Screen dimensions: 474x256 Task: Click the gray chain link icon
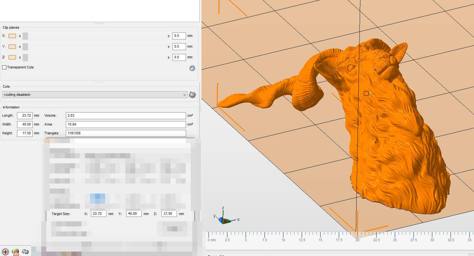pyautogui.click(x=25, y=252)
